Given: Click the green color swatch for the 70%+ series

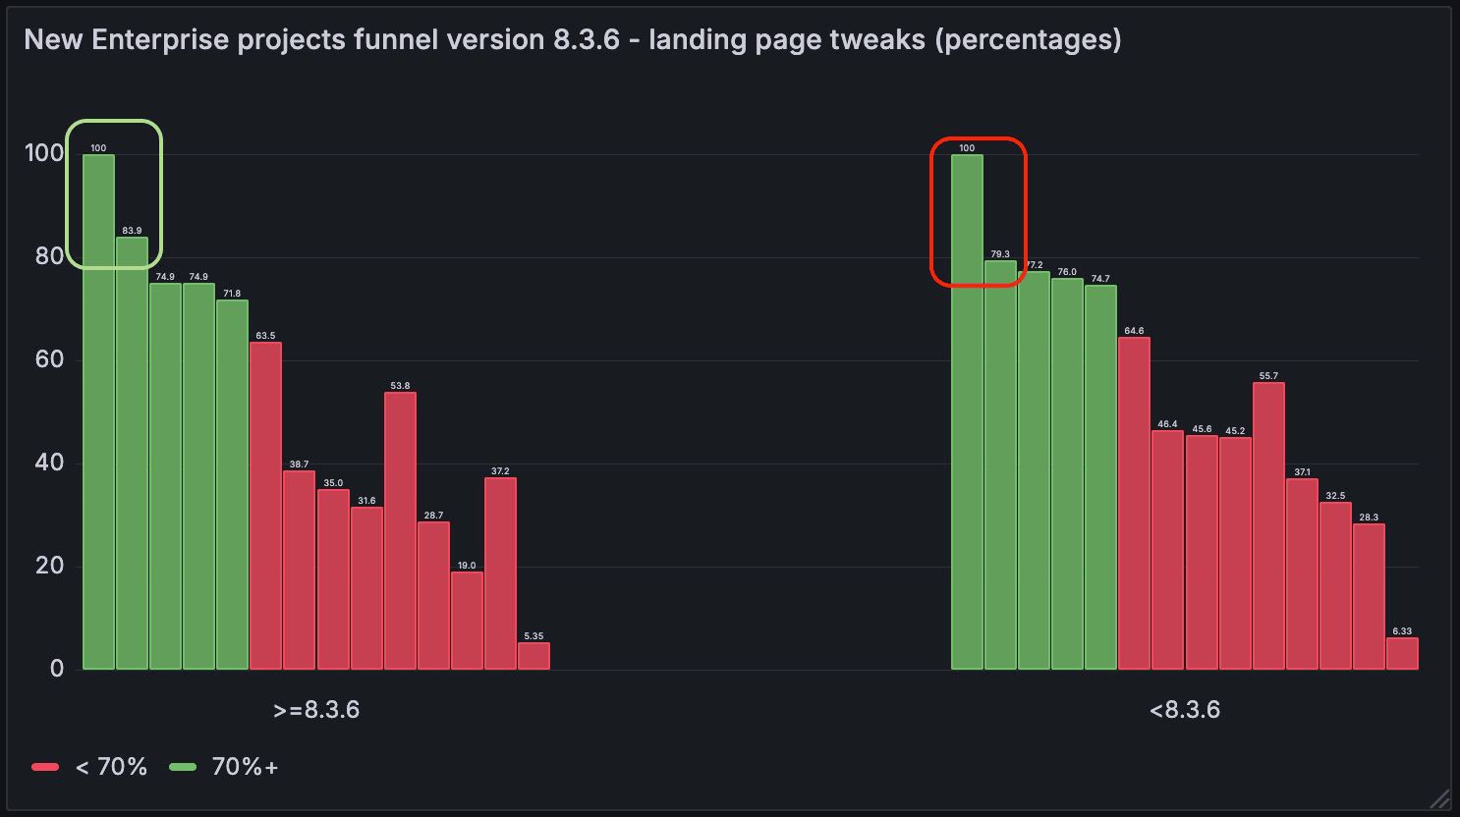Looking at the screenshot, I should [183, 767].
